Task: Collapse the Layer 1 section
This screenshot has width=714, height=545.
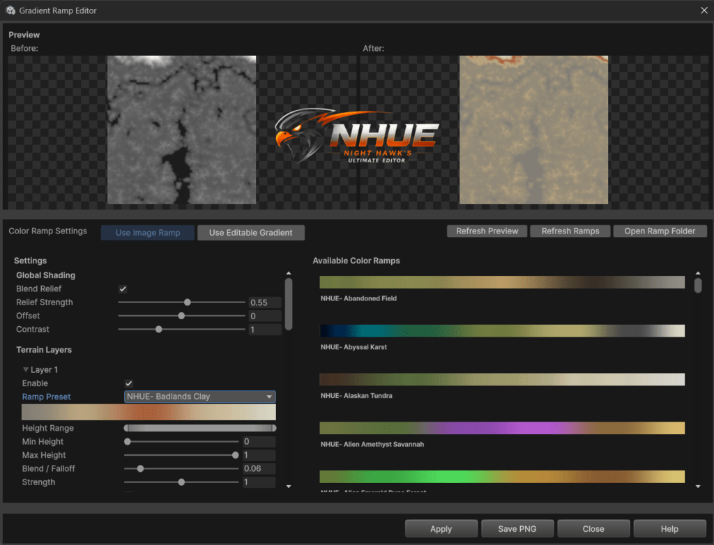Action: point(26,369)
